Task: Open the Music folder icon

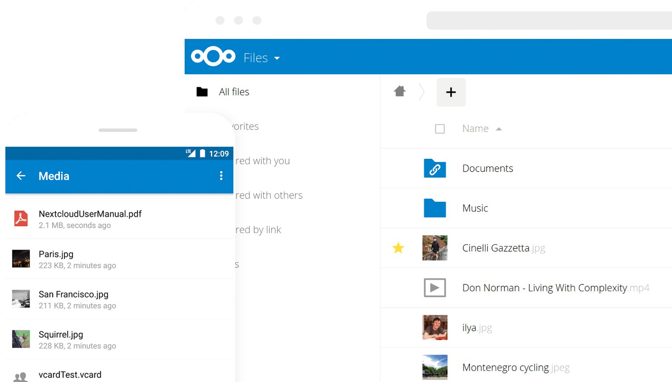Action: pos(435,208)
